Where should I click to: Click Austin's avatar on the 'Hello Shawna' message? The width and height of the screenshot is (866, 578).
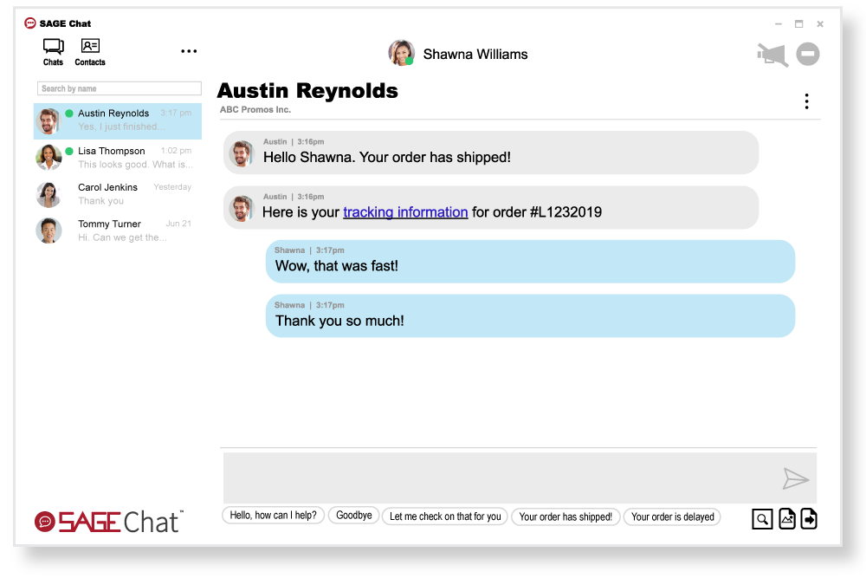point(242,153)
